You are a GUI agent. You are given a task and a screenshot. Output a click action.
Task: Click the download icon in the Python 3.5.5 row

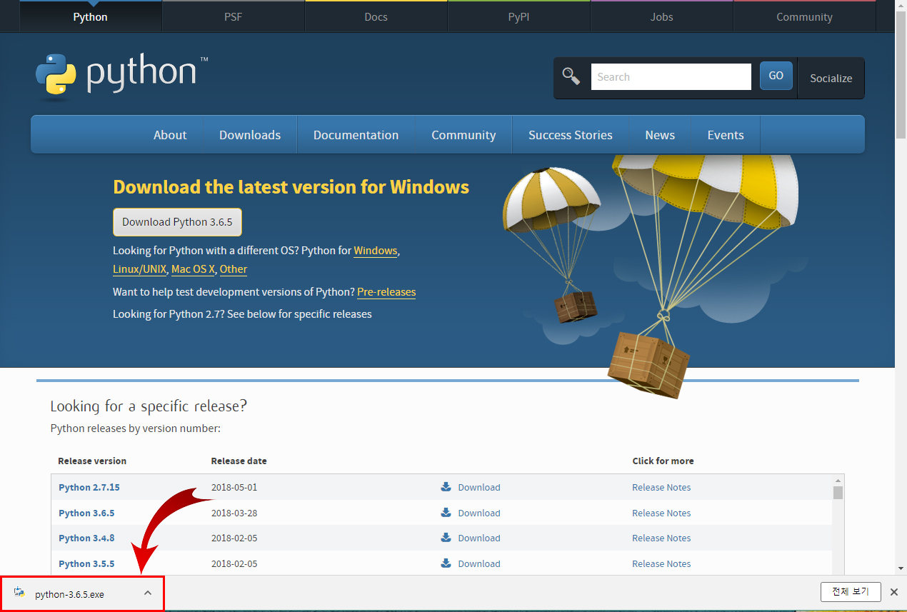(446, 563)
